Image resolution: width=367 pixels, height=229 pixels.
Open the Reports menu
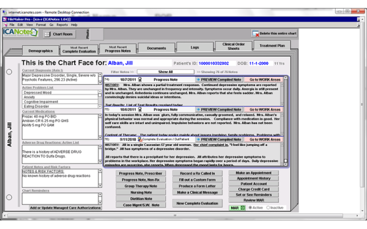(x=62, y=25)
